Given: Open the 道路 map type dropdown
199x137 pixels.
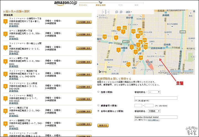Looking at the screenshot, I should [129, 12].
